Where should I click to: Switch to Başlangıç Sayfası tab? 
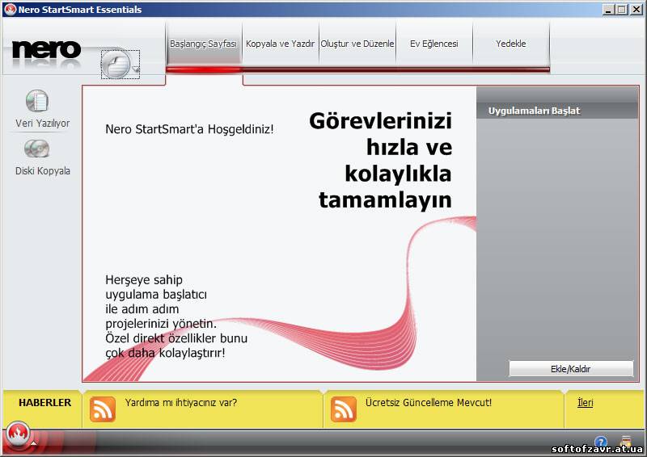(x=204, y=44)
